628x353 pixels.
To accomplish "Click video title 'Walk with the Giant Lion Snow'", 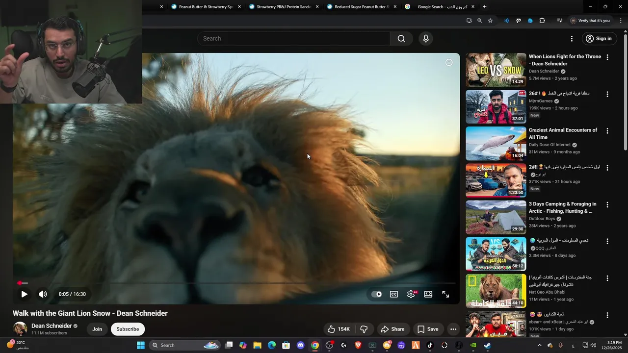I will tap(90, 313).
